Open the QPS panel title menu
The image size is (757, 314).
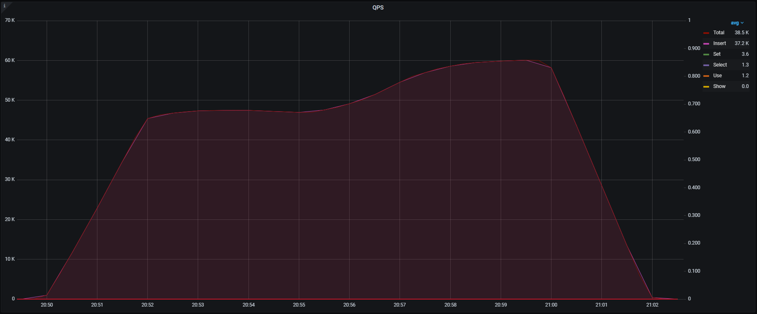tap(378, 7)
